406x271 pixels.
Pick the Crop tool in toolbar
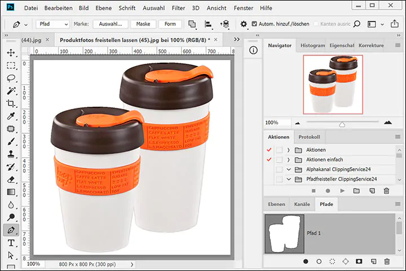[11, 103]
